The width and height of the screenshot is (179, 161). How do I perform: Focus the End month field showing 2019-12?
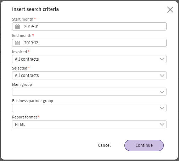click(94, 43)
